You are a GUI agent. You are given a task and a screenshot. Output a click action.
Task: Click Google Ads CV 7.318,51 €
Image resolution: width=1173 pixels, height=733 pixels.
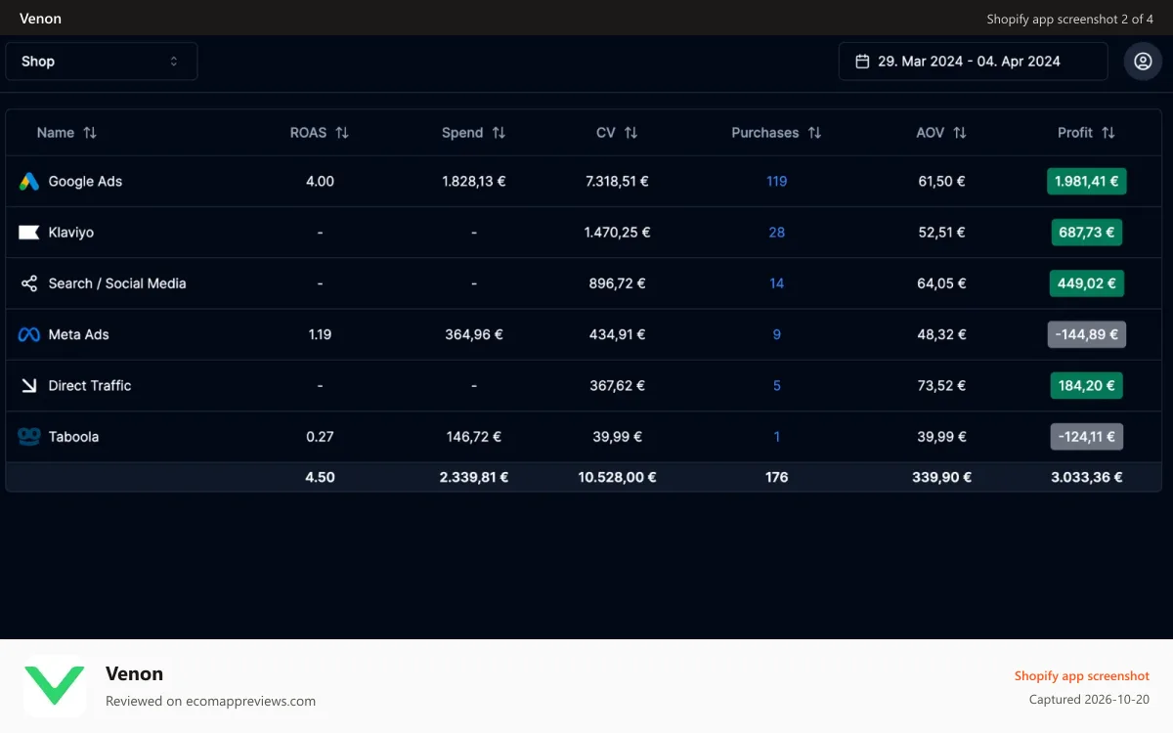(x=617, y=181)
